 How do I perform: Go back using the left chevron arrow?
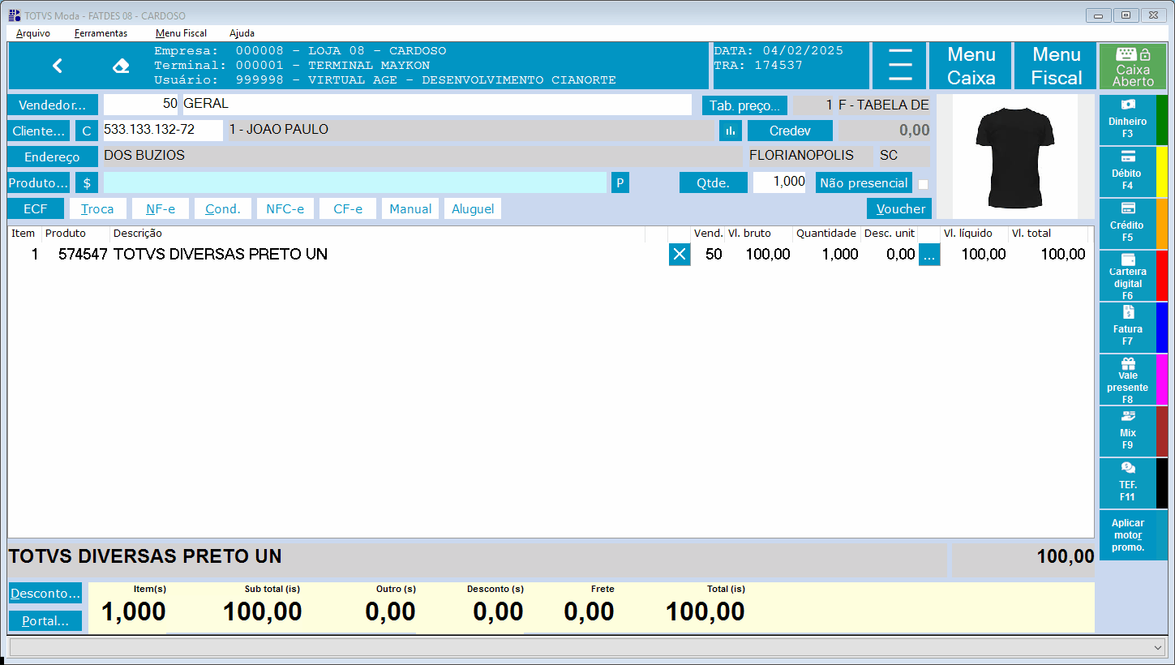58,66
